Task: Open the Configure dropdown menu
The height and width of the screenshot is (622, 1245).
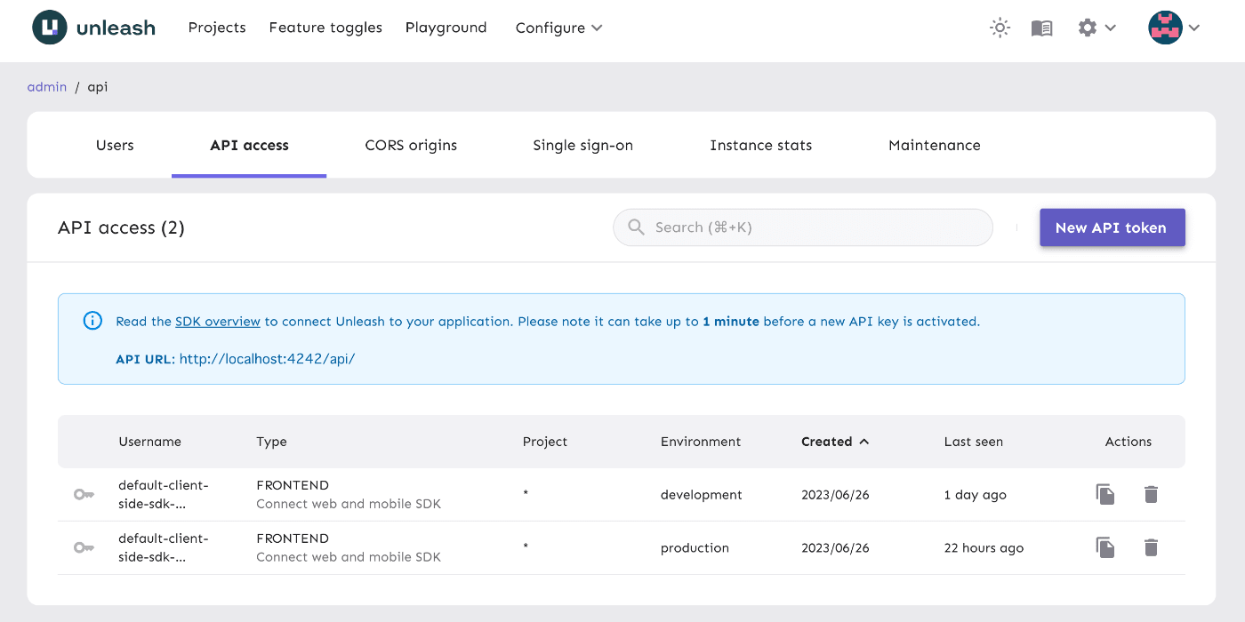Action: click(558, 28)
